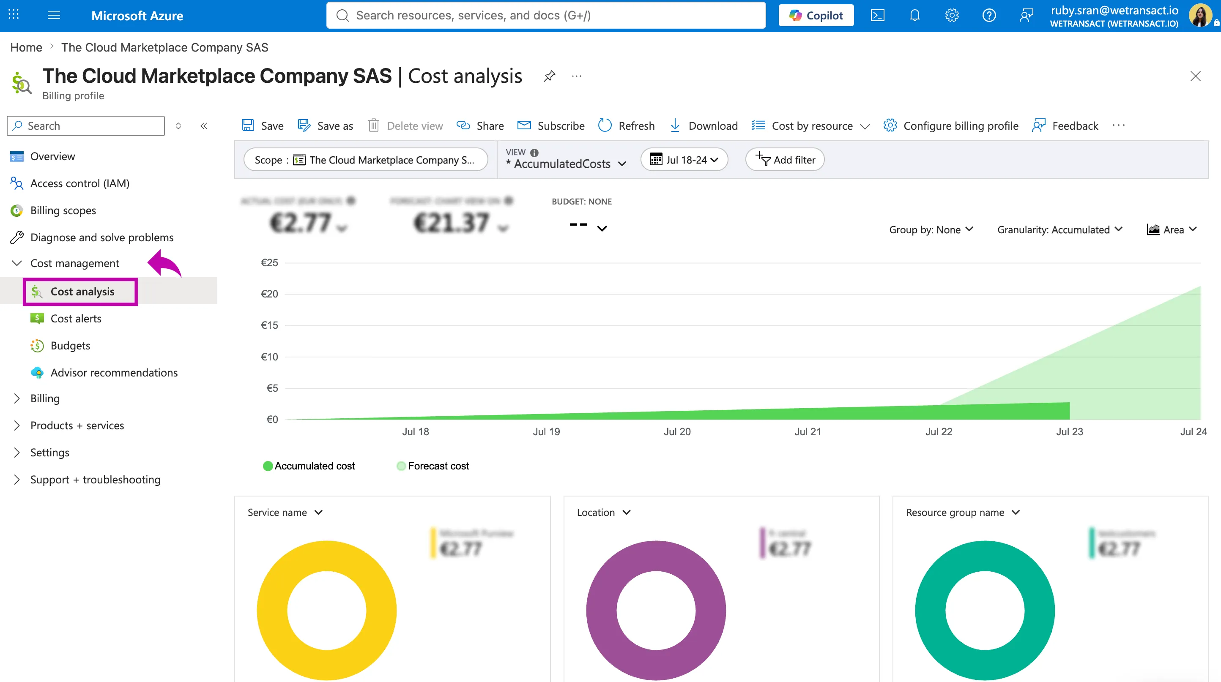This screenshot has height=682, width=1221.
Task: Open Cost by resource dropdown
Action: (x=811, y=125)
